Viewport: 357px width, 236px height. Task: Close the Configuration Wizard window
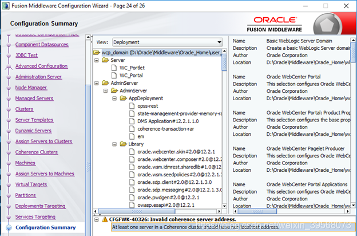346,6
